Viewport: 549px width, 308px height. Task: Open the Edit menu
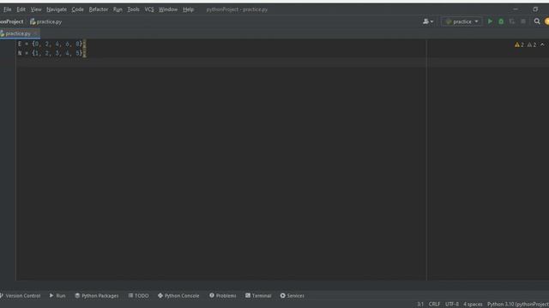pos(21,9)
